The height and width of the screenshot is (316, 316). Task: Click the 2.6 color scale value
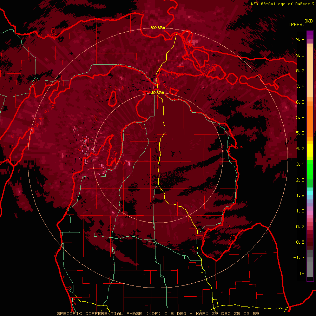[x=300, y=180]
